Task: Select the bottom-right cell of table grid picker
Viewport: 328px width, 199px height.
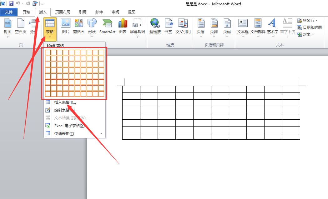Action: click(101, 94)
